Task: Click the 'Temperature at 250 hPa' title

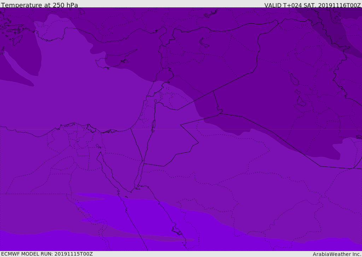Action: coord(40,5)
